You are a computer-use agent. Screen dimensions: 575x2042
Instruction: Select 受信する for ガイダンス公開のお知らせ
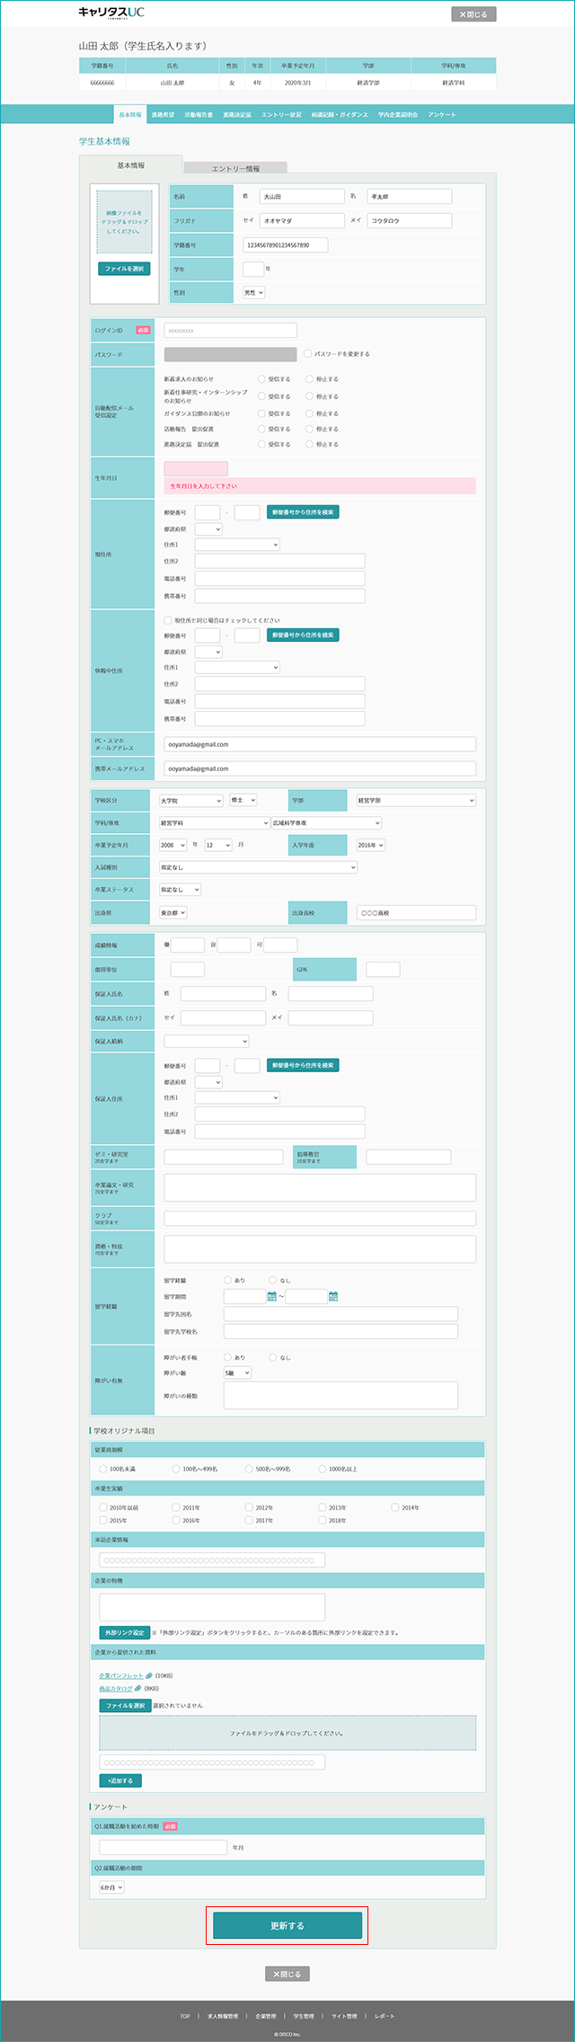click(261, 413)
